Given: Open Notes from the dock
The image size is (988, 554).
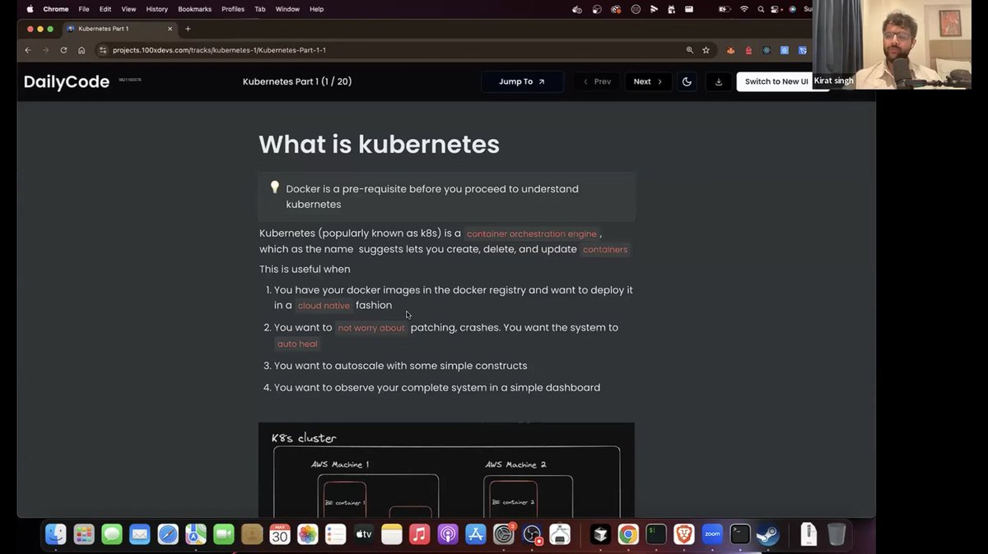Looking at the screenshot, I should click(392, 534).
